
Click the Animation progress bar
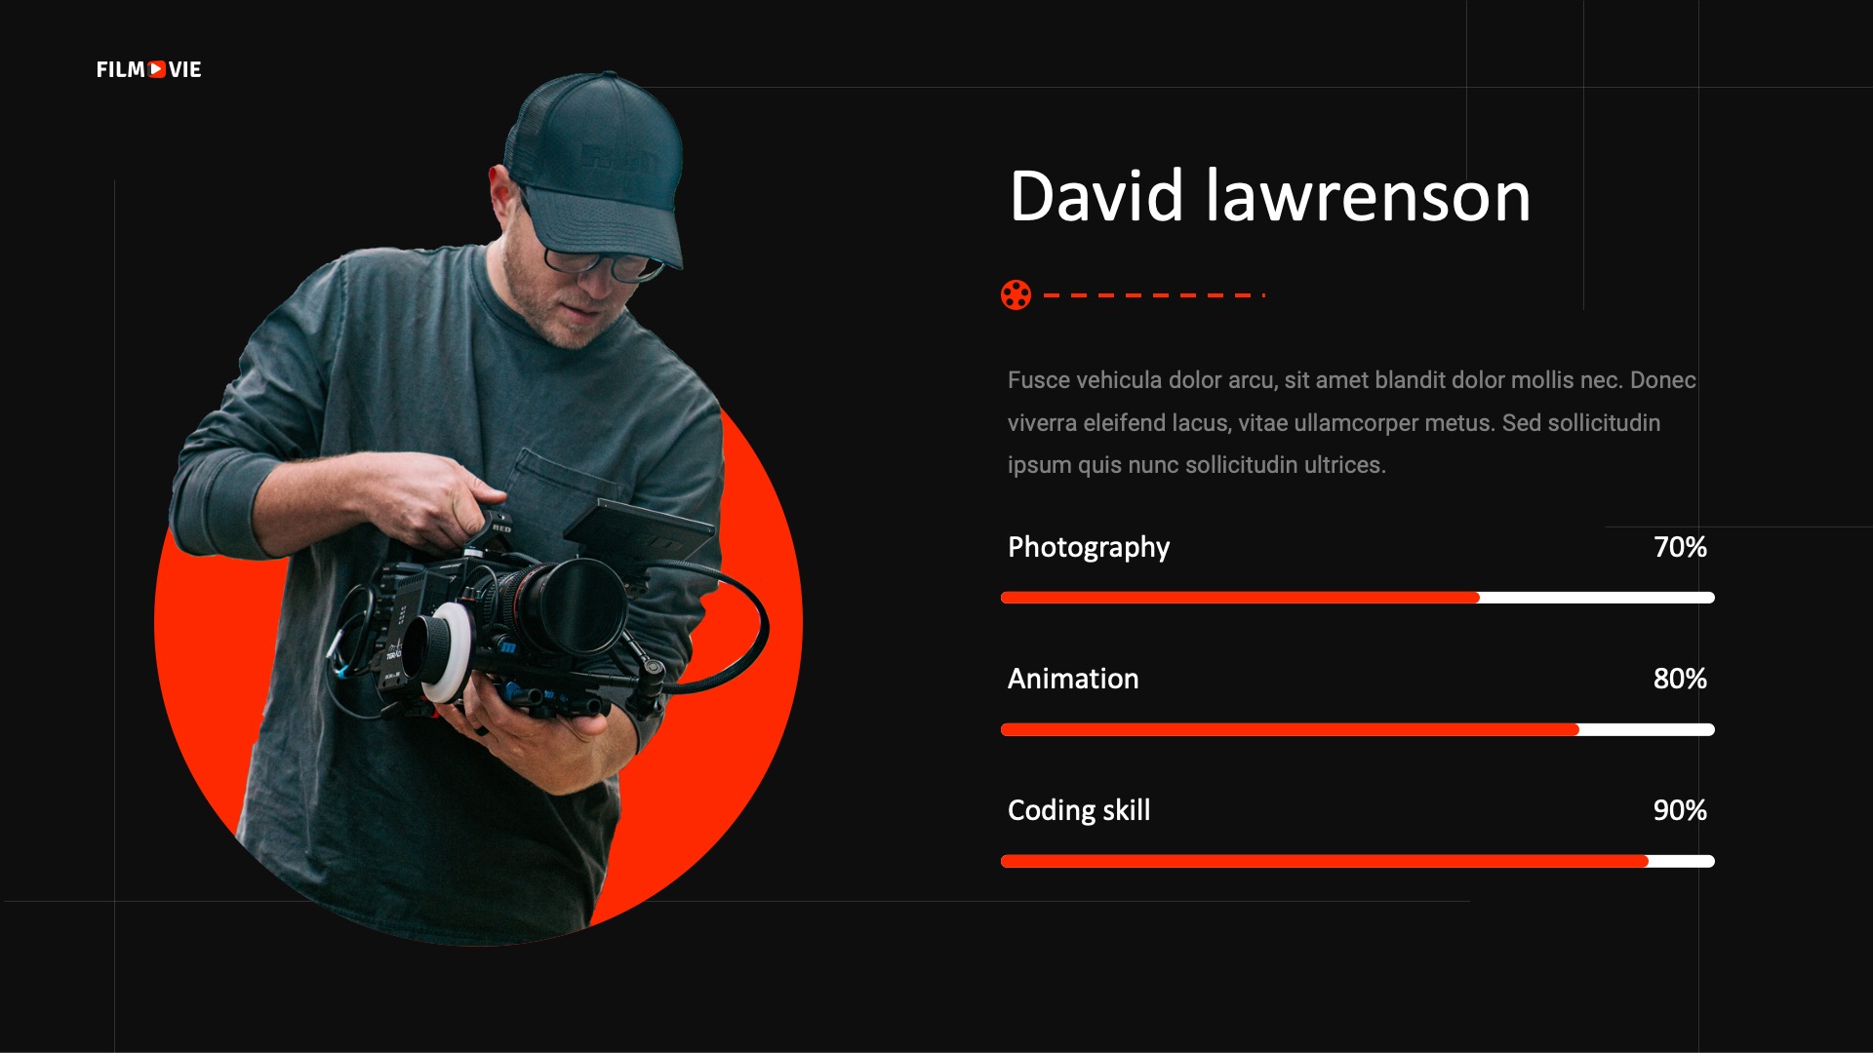tap(1357, 729)
